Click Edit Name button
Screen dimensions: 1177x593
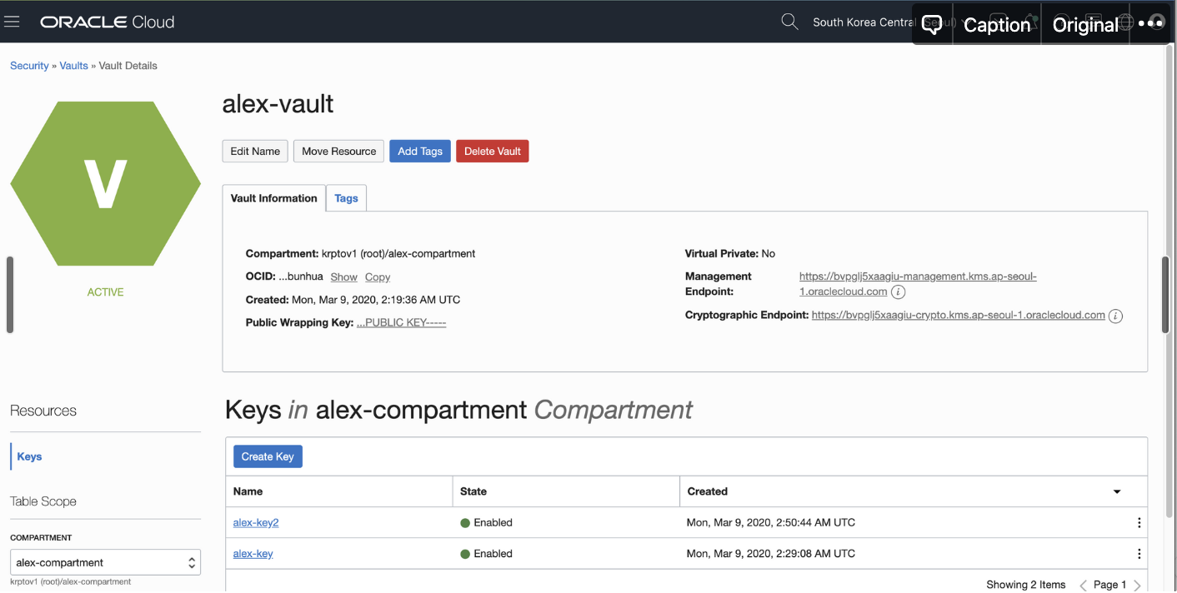[x=255, y=151]
